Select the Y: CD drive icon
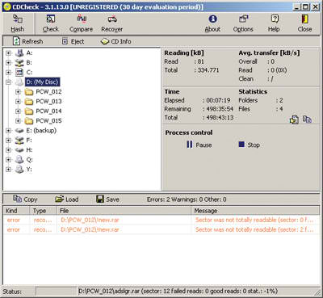Screen dimensions: 323x298 (x=19, y=170)
